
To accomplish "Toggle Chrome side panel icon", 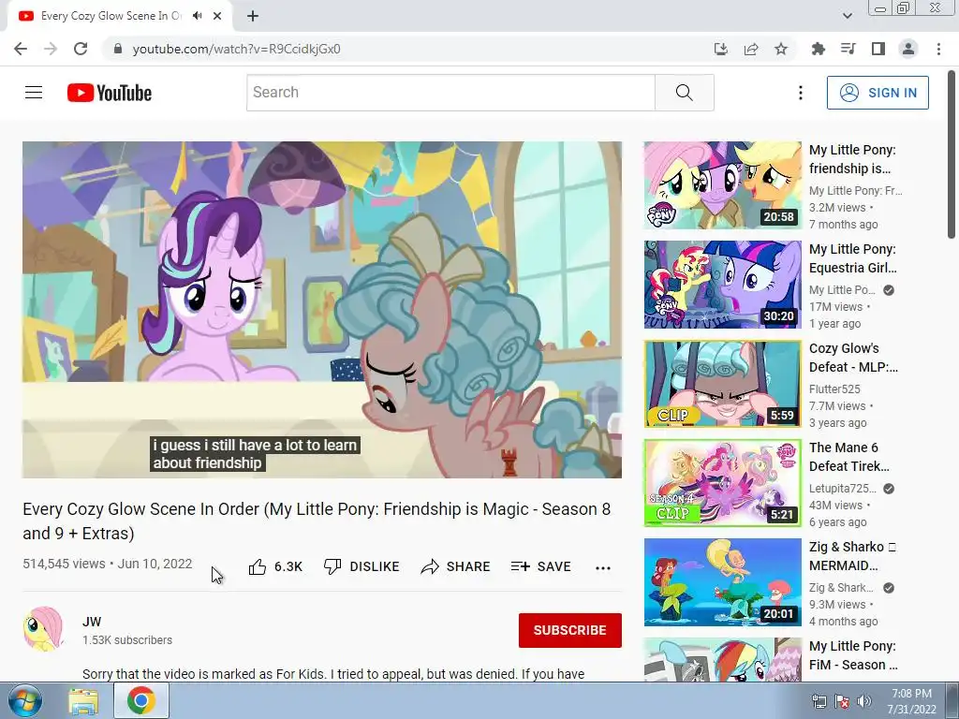I will click(x=878, y=49).
